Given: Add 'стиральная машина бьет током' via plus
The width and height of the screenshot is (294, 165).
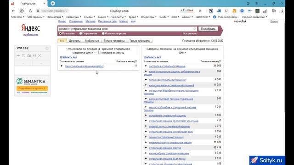Looking at the screenshot, I should click(146, 159).
